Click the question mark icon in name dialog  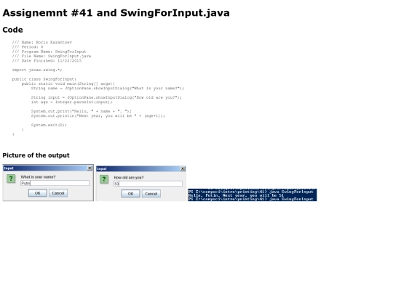11,179
